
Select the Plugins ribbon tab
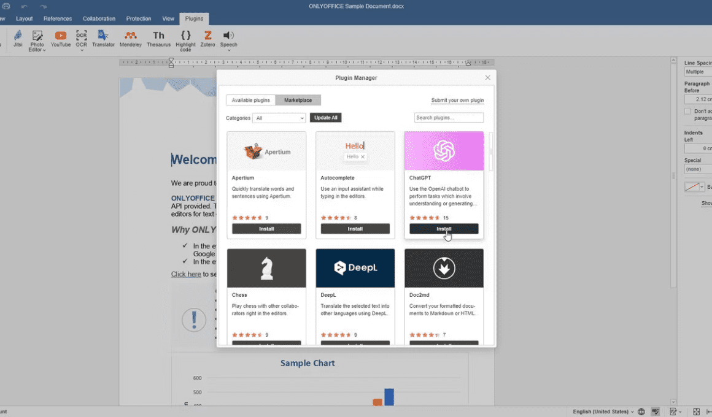[194, 18]
